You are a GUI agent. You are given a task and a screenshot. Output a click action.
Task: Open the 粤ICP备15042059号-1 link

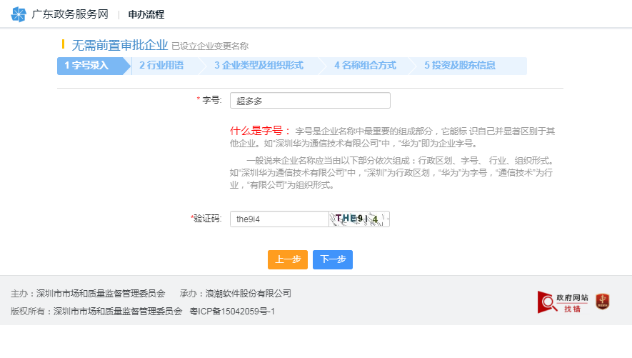232,312
